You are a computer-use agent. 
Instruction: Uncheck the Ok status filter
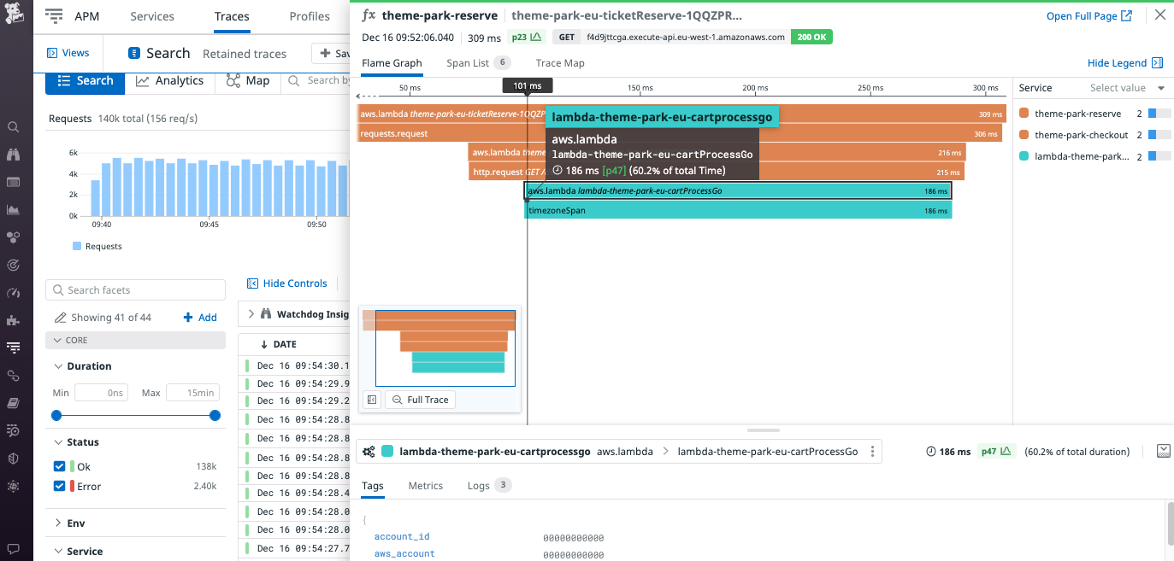[58, 466]
